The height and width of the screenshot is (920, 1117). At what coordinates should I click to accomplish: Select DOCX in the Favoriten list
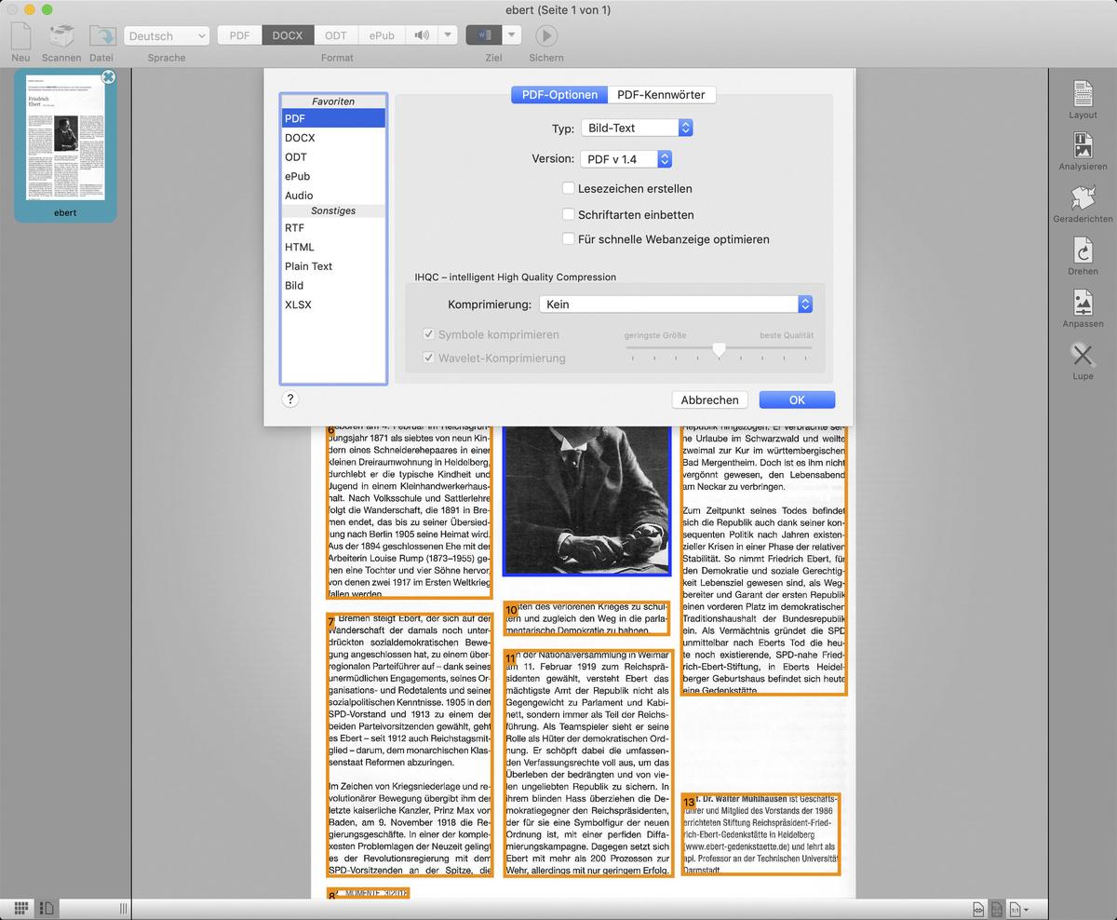(333, 138)
